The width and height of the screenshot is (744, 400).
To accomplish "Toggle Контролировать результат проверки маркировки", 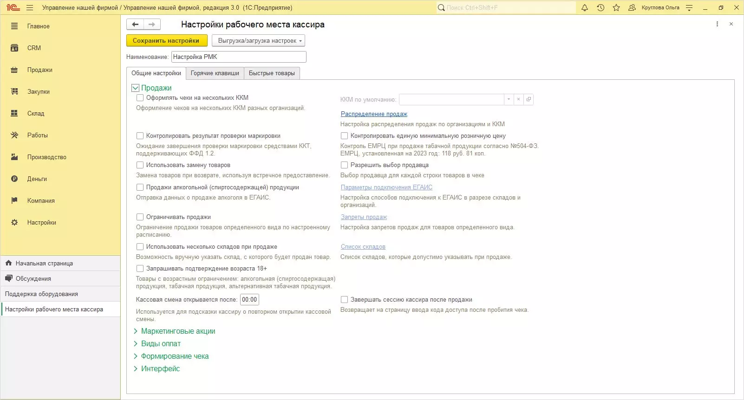I will tap(140, 136).
